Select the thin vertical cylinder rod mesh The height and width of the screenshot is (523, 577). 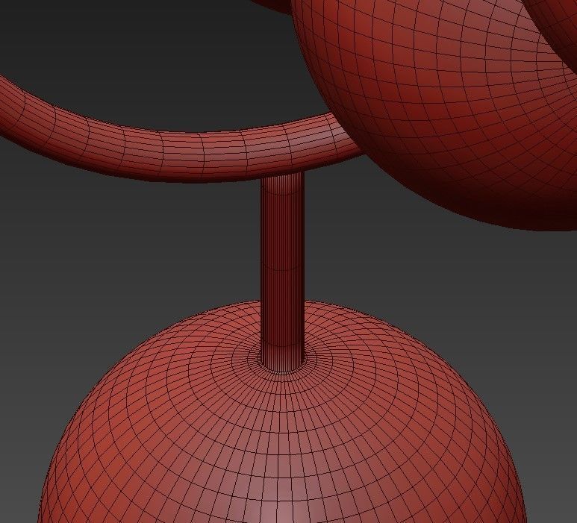click(x=283, y=272)
